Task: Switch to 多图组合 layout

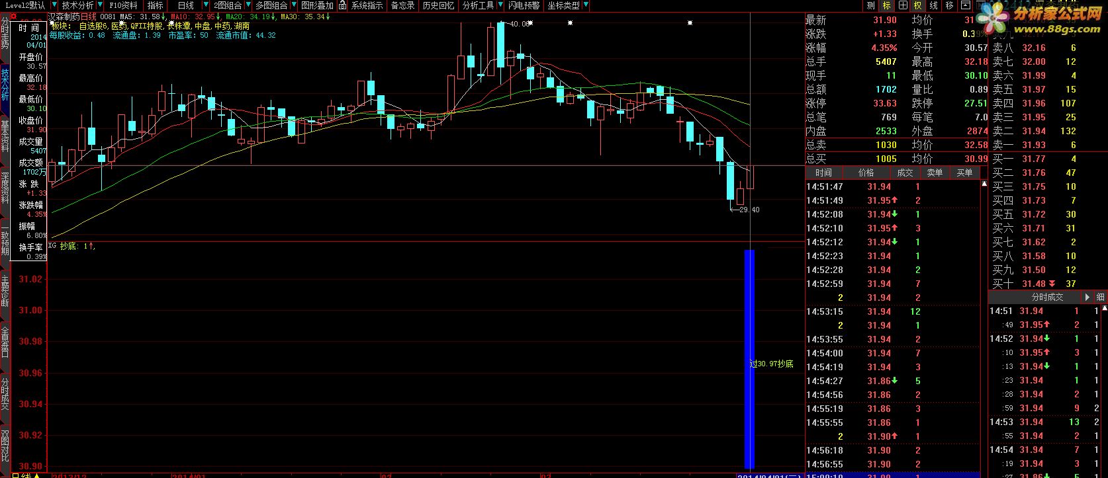Action: (271, 5)
